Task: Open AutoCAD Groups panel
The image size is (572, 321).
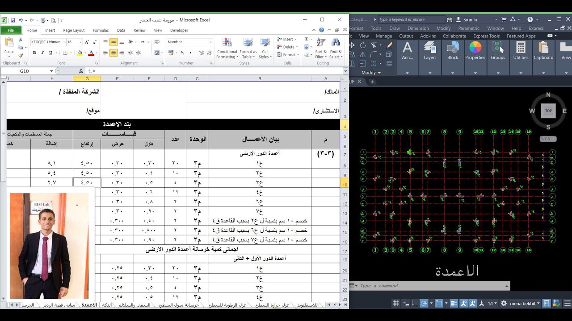Action: 498,50
